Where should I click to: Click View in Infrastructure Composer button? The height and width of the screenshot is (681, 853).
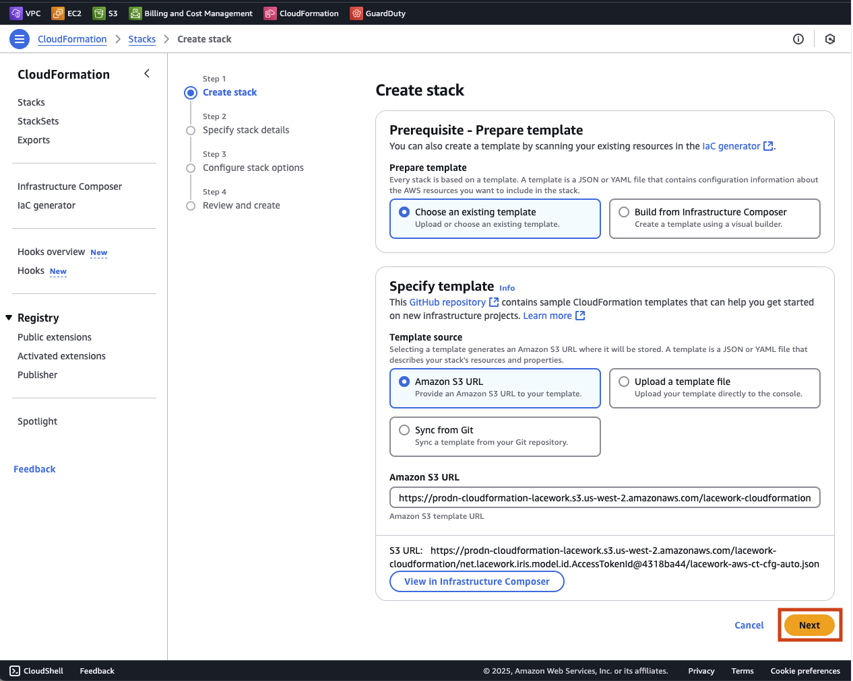pyautogui.click(x=477, y=581)
